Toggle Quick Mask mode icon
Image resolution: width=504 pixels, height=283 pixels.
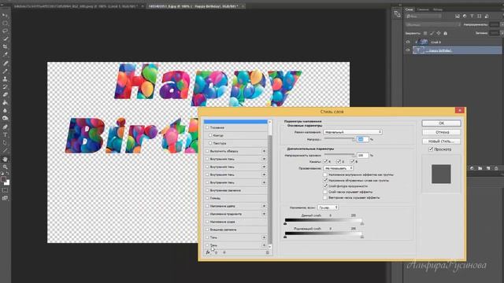click(x=6, y=190)
